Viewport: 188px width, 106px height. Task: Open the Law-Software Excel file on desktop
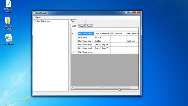9,40
